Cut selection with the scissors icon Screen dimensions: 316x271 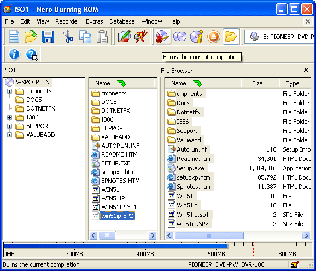68,37
